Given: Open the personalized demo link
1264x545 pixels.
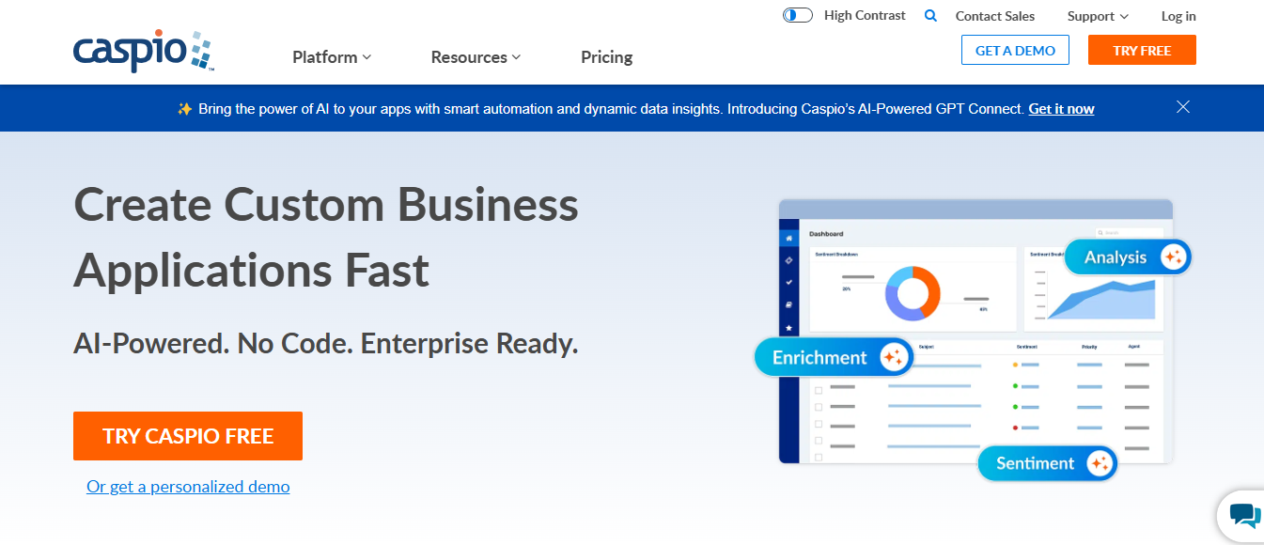Looking at the screenshot, I should [188, 487].
